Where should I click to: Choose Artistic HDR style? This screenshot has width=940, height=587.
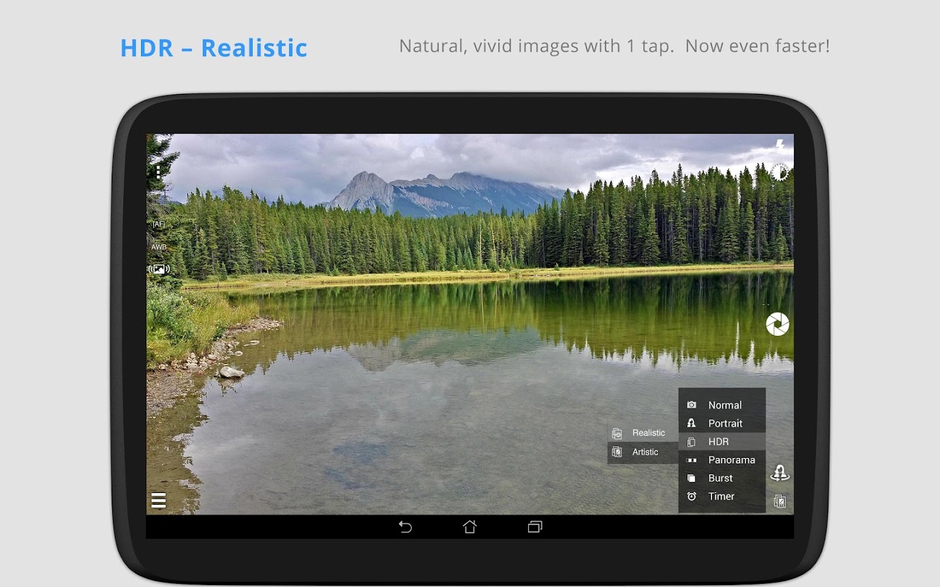[x=643, y=452]
